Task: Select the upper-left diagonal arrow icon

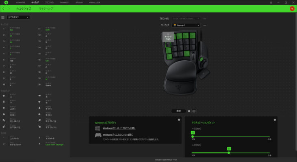Action: click(4, 120)
